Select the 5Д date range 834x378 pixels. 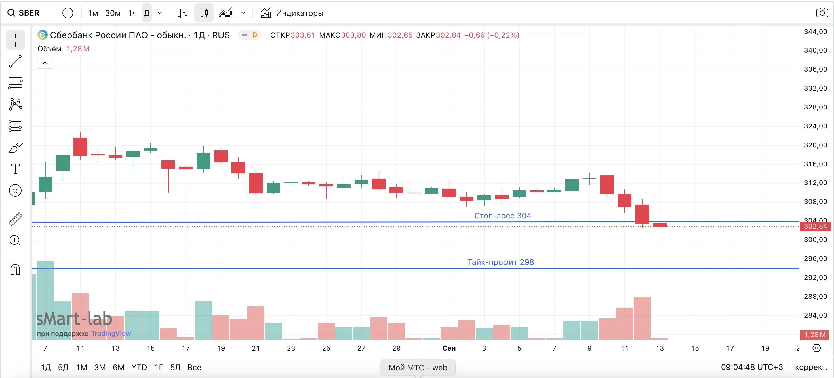(x=63, y=367)
